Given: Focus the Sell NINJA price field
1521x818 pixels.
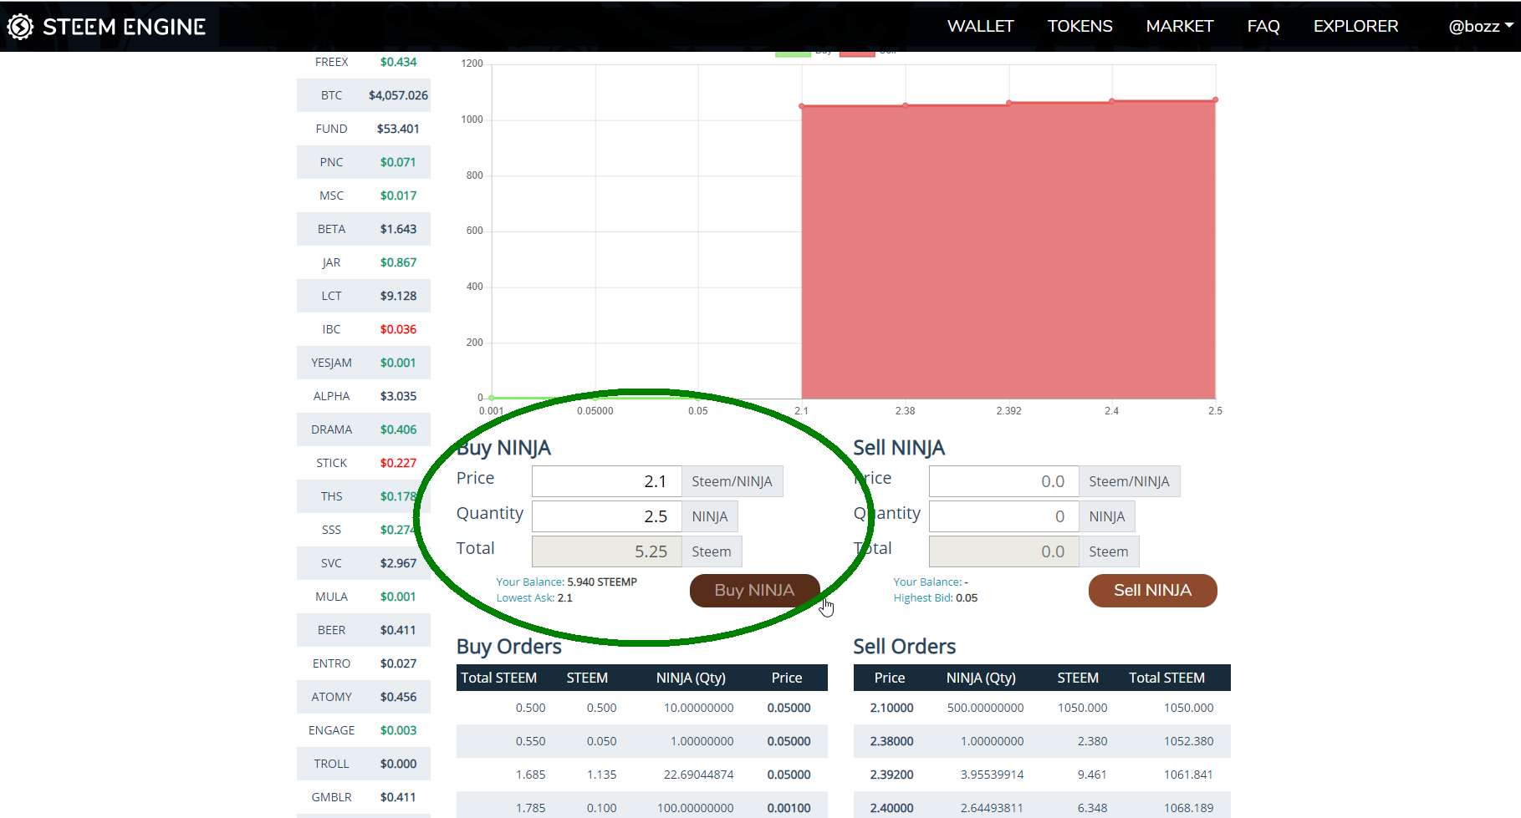Looking at the screenshot, I should click(x=1004, y=481).
